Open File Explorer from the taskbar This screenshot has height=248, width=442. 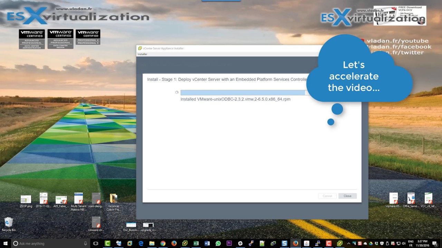[x=152, y=243]
